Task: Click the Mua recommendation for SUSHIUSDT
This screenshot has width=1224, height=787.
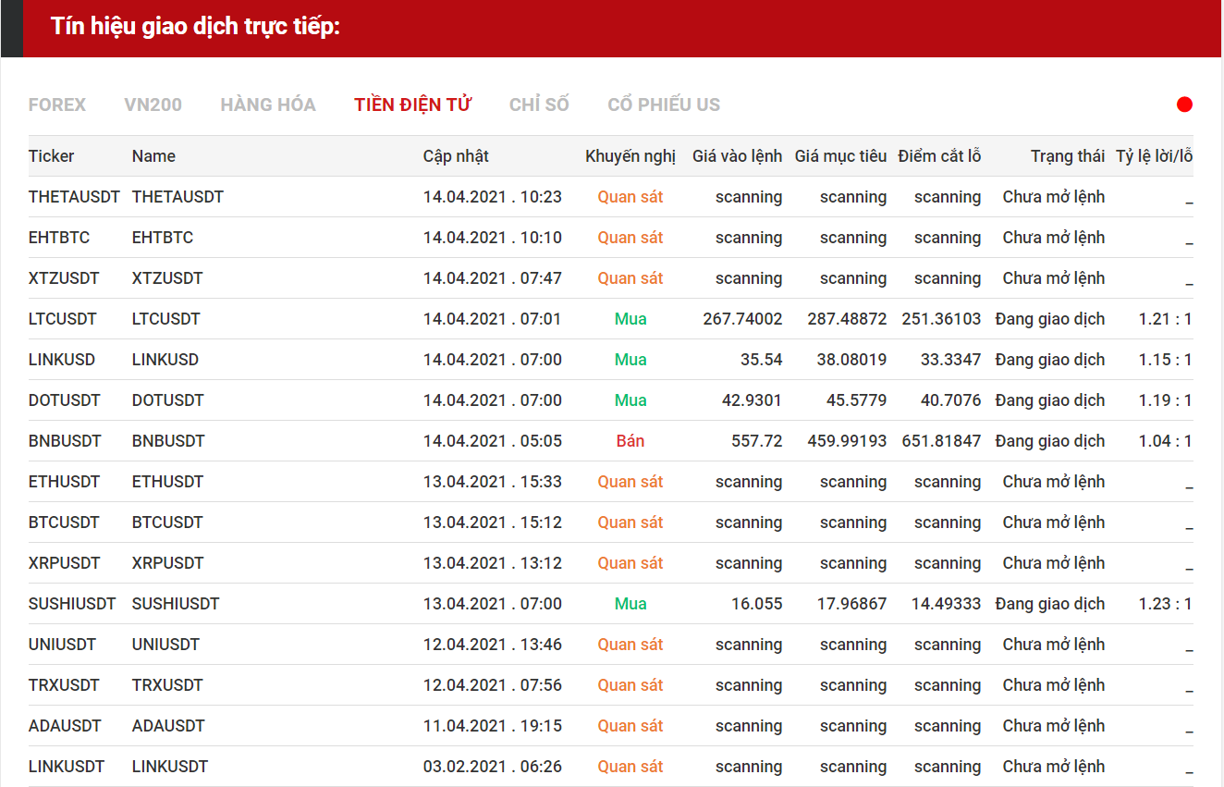Action: pyautogui.click(x=630, y=604)
